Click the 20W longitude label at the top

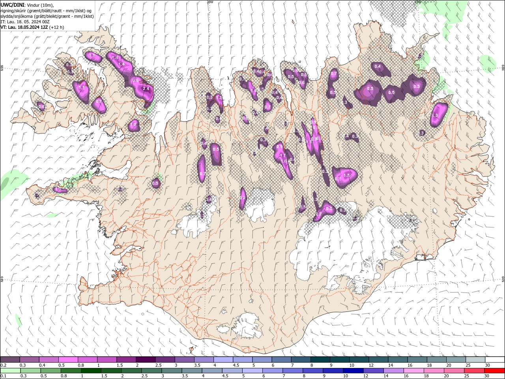coord(210,2)
